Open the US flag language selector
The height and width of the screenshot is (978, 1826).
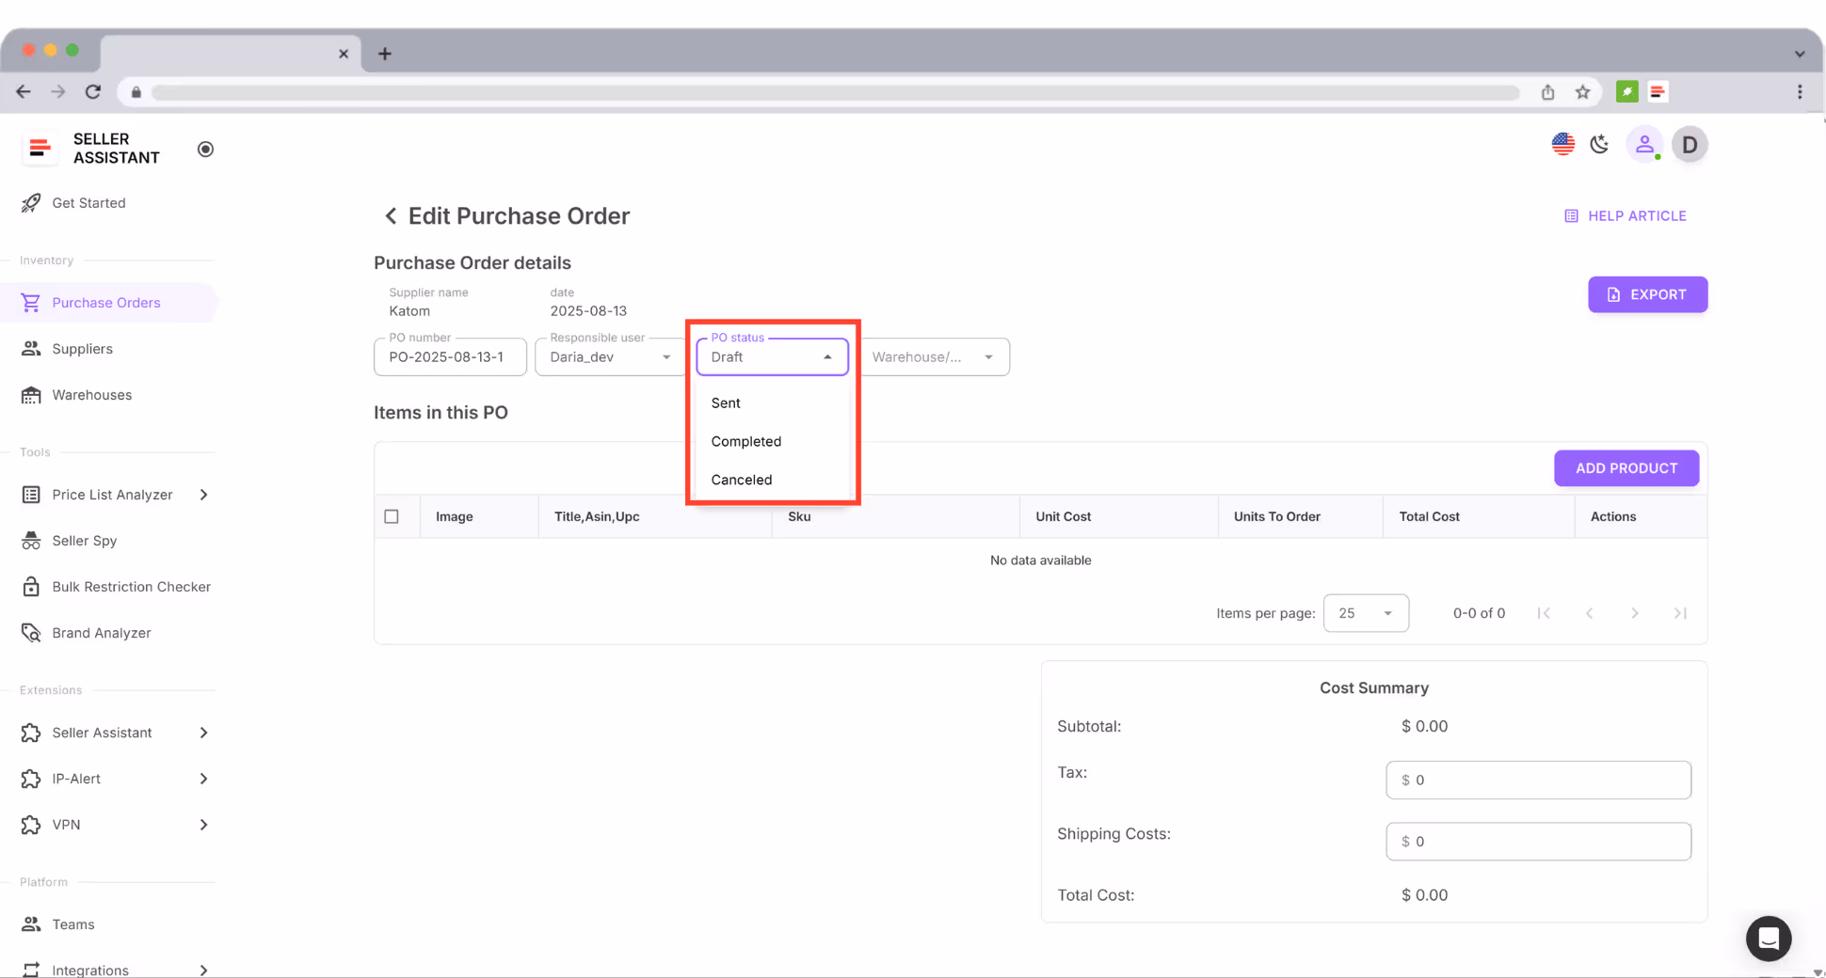[x=1562, y=145]
